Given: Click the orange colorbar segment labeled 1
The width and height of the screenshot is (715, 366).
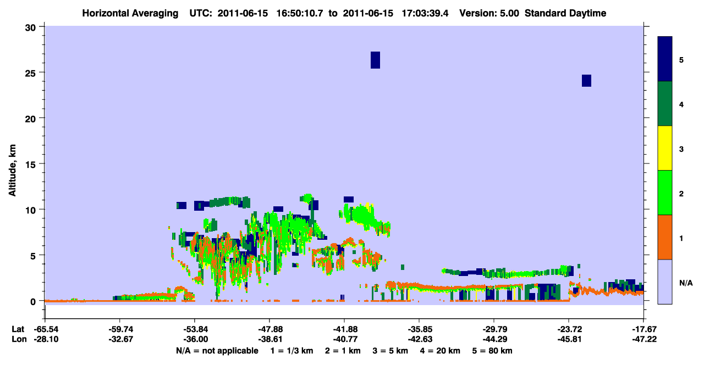Looking at the screenshot, I should [x=665, y=237].
